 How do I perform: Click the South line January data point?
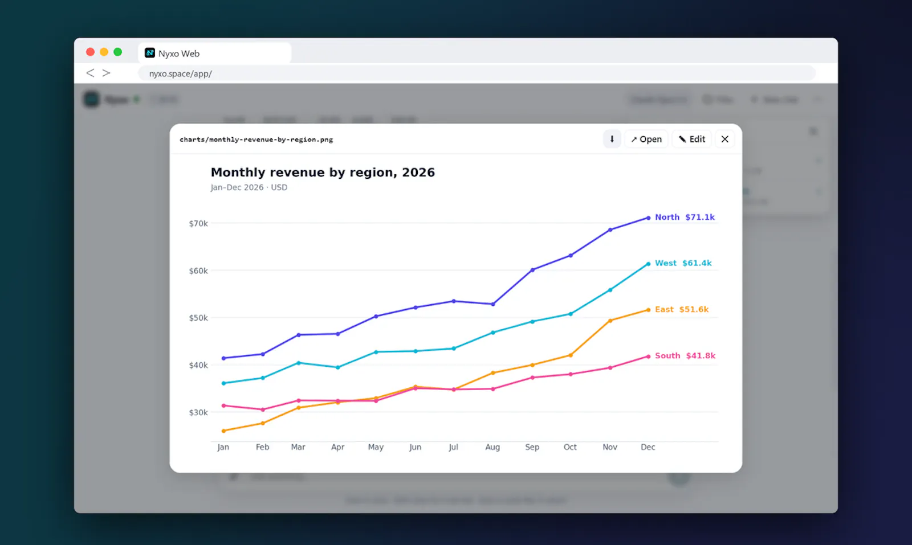[x=223, y=405]
